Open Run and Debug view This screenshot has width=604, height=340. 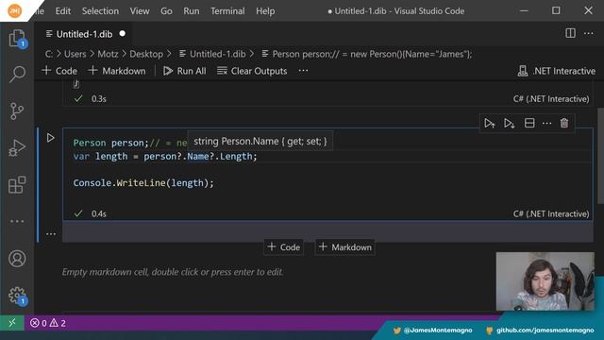17,148
